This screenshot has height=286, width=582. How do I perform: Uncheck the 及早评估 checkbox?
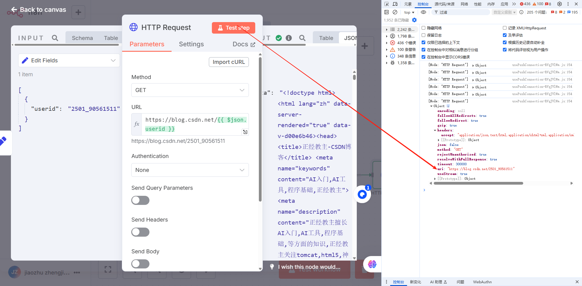505,35
